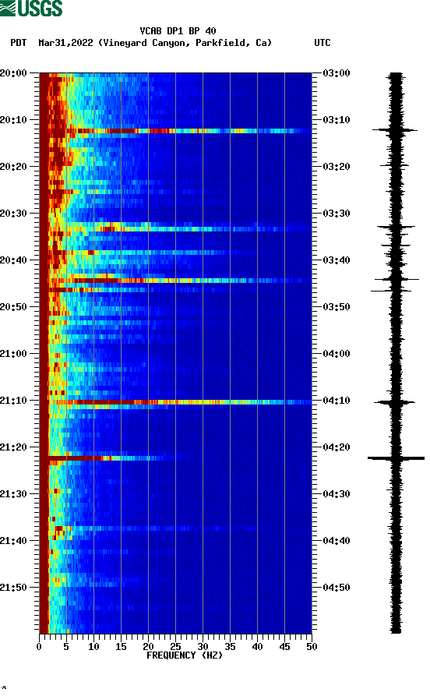This screenshot has height=696, width=430.
Task: Click the '20' frequency axis tick label
Action: [148, 647]
